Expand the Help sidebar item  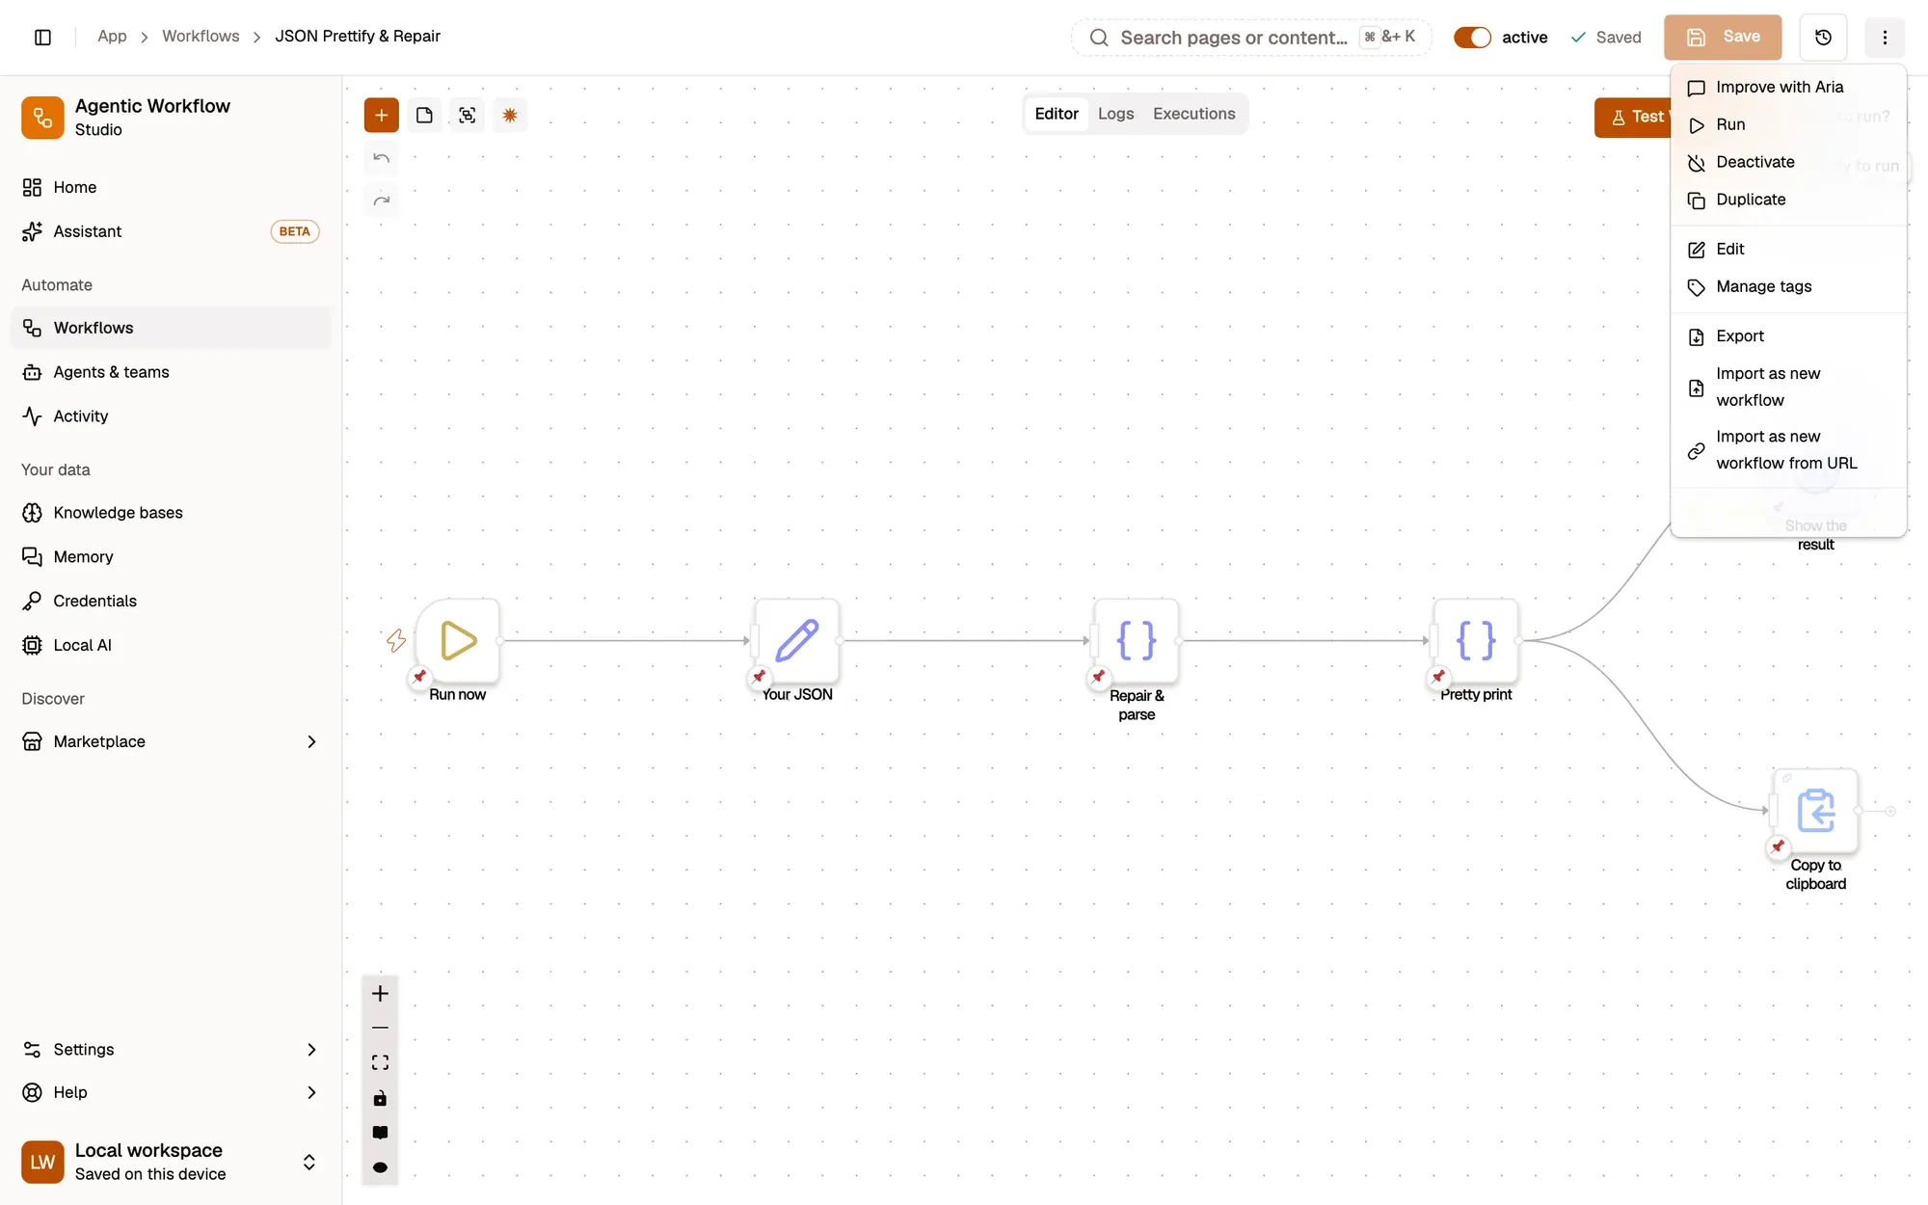[x=171, y=1092]
